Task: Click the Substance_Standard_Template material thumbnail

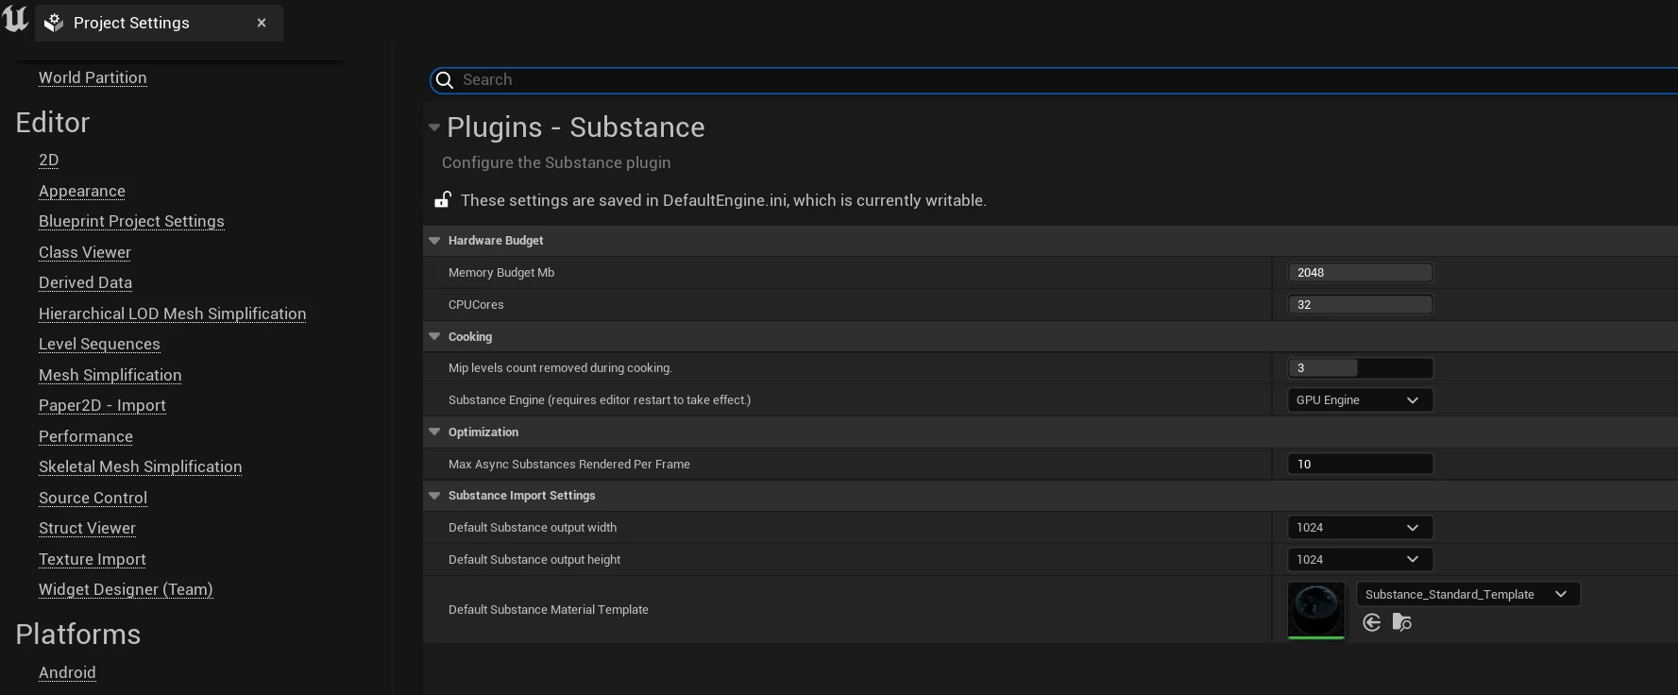Action: (x=1316, y=610)
